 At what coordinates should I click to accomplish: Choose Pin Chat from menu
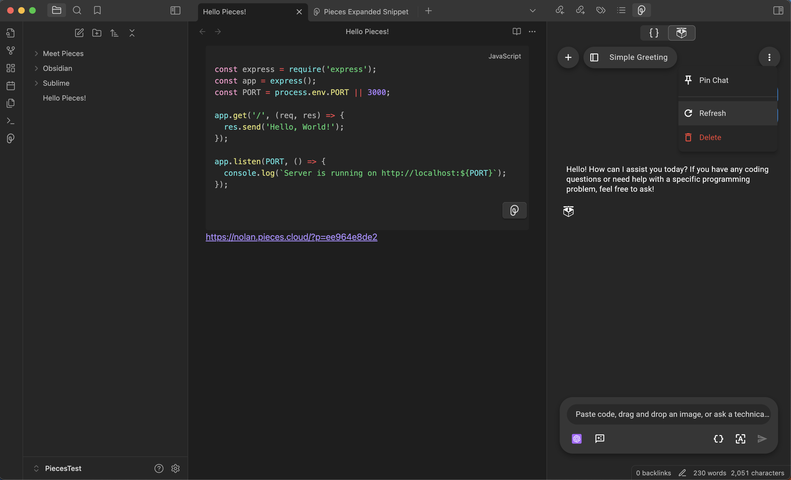(727, 80)
